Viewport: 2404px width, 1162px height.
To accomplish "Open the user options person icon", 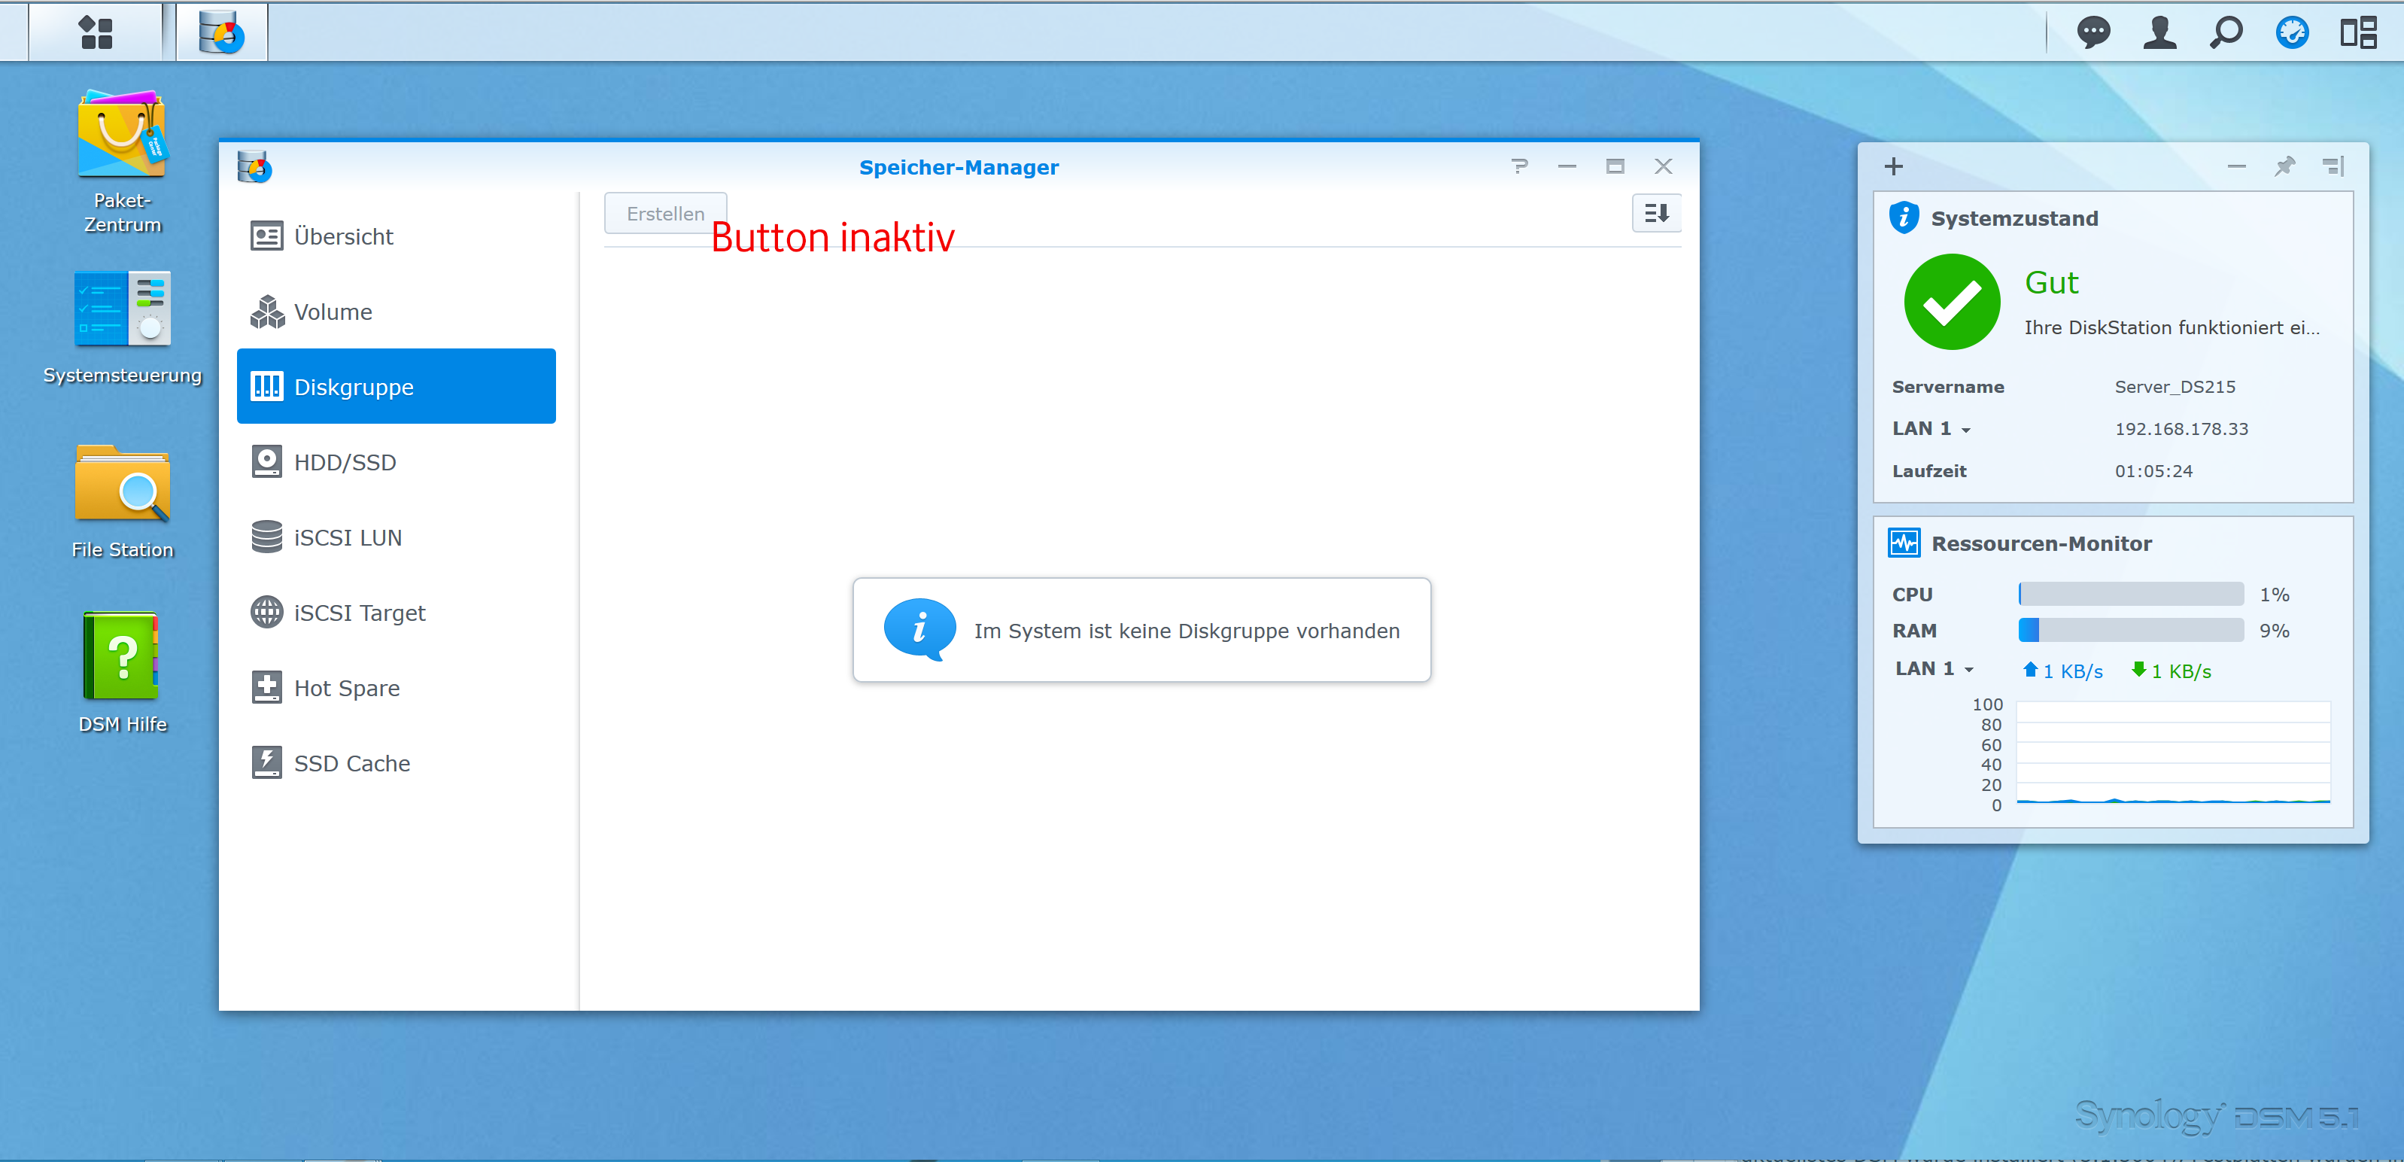I will pos(2159,32).
